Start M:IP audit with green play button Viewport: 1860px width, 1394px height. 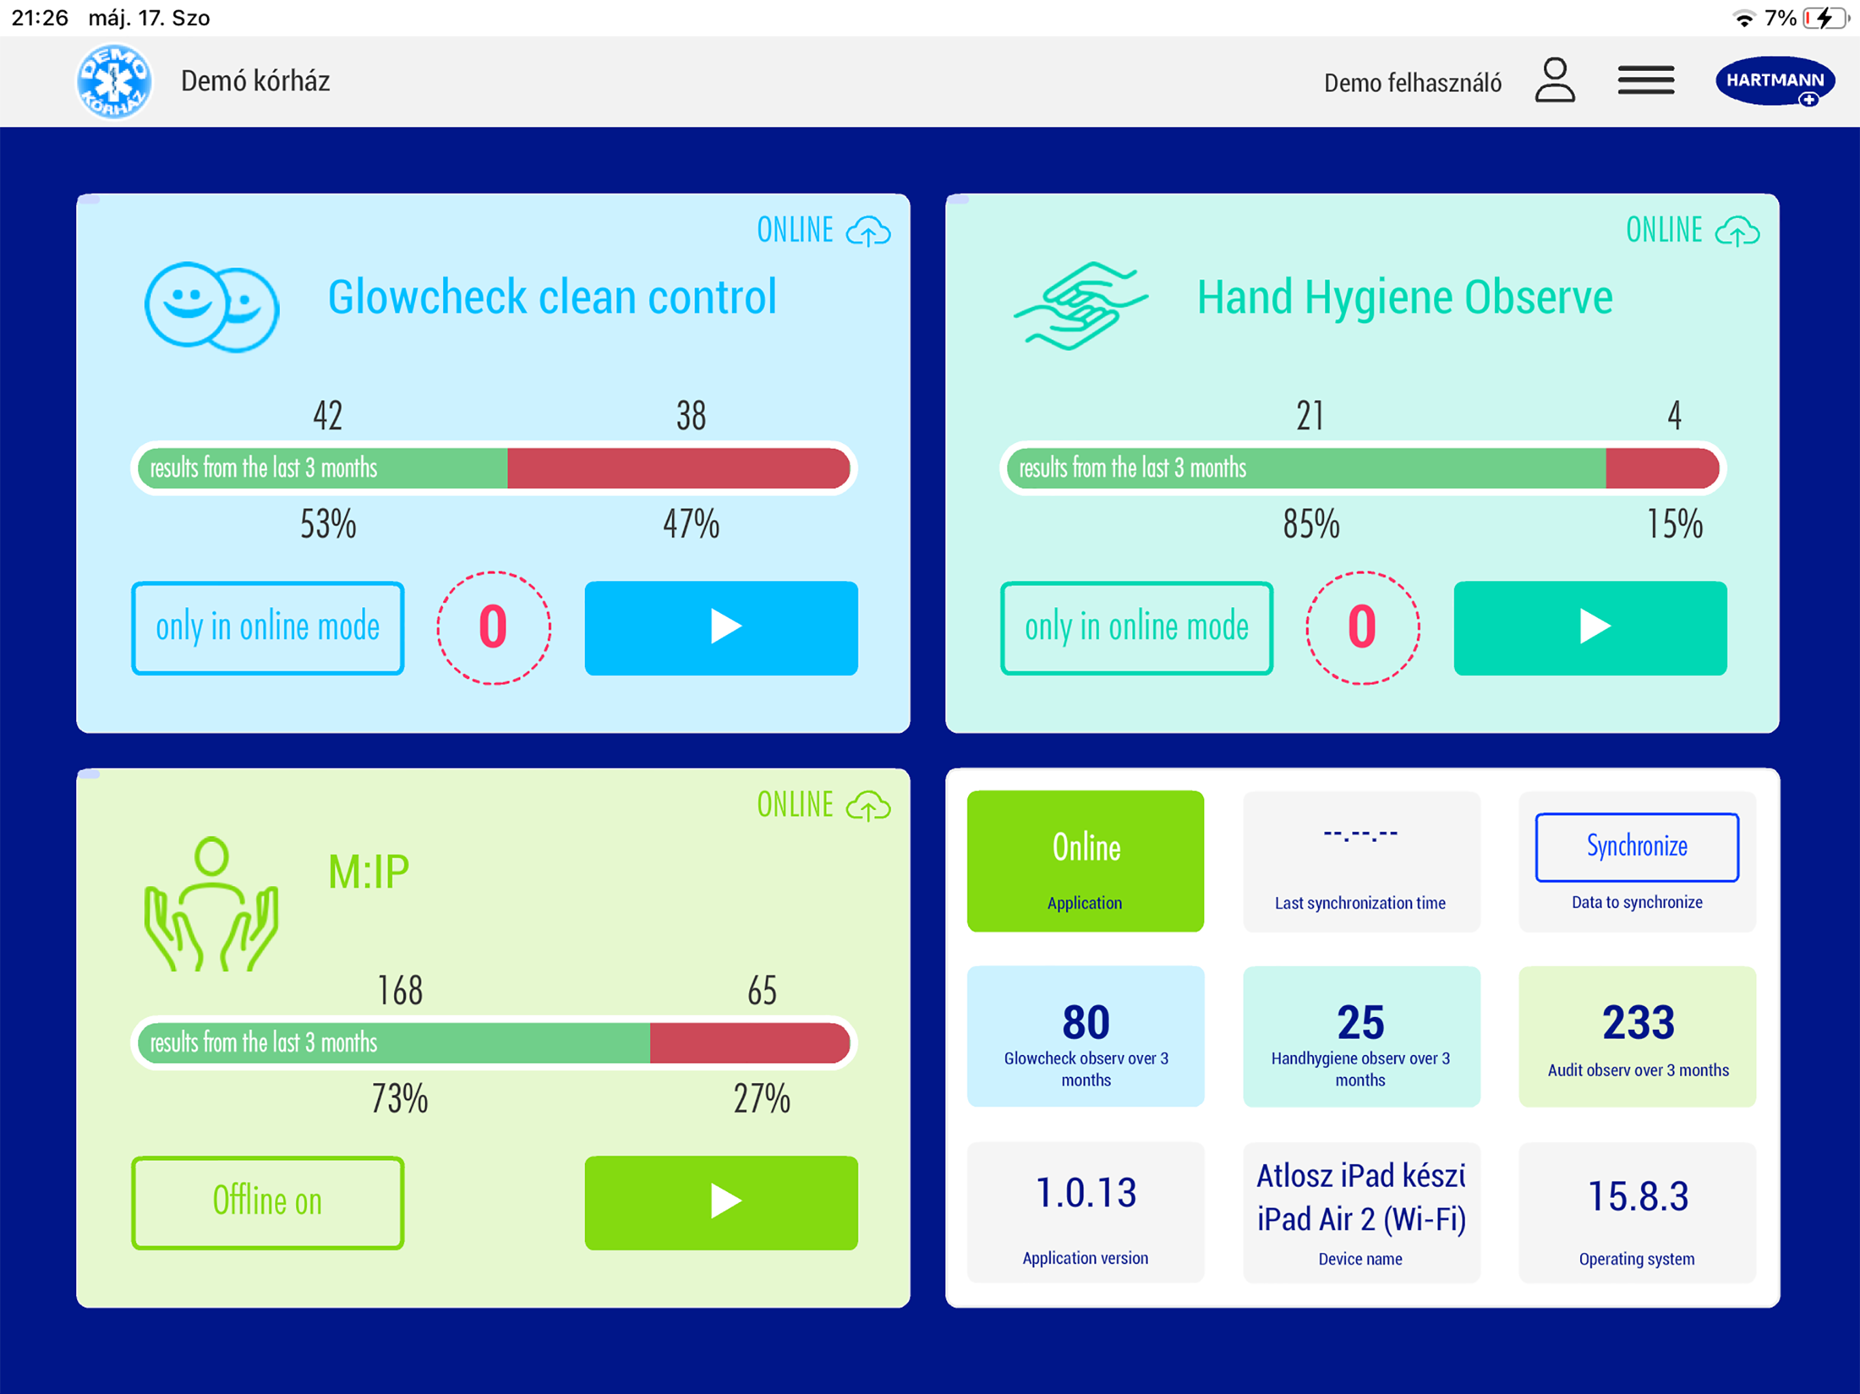[x=720, y=1201]
